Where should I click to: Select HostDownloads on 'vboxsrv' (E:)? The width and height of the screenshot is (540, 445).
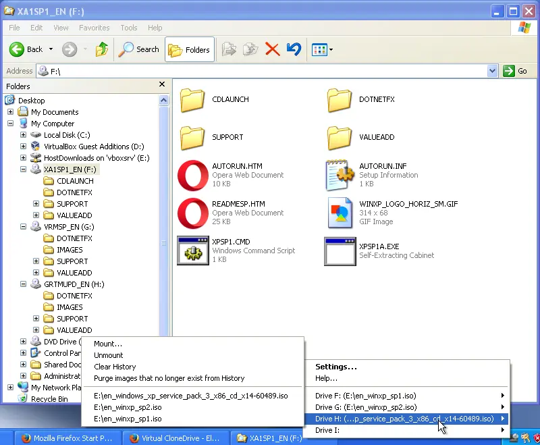97,158
